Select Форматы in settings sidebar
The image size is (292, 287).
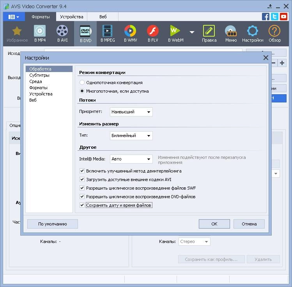[49, 88]
